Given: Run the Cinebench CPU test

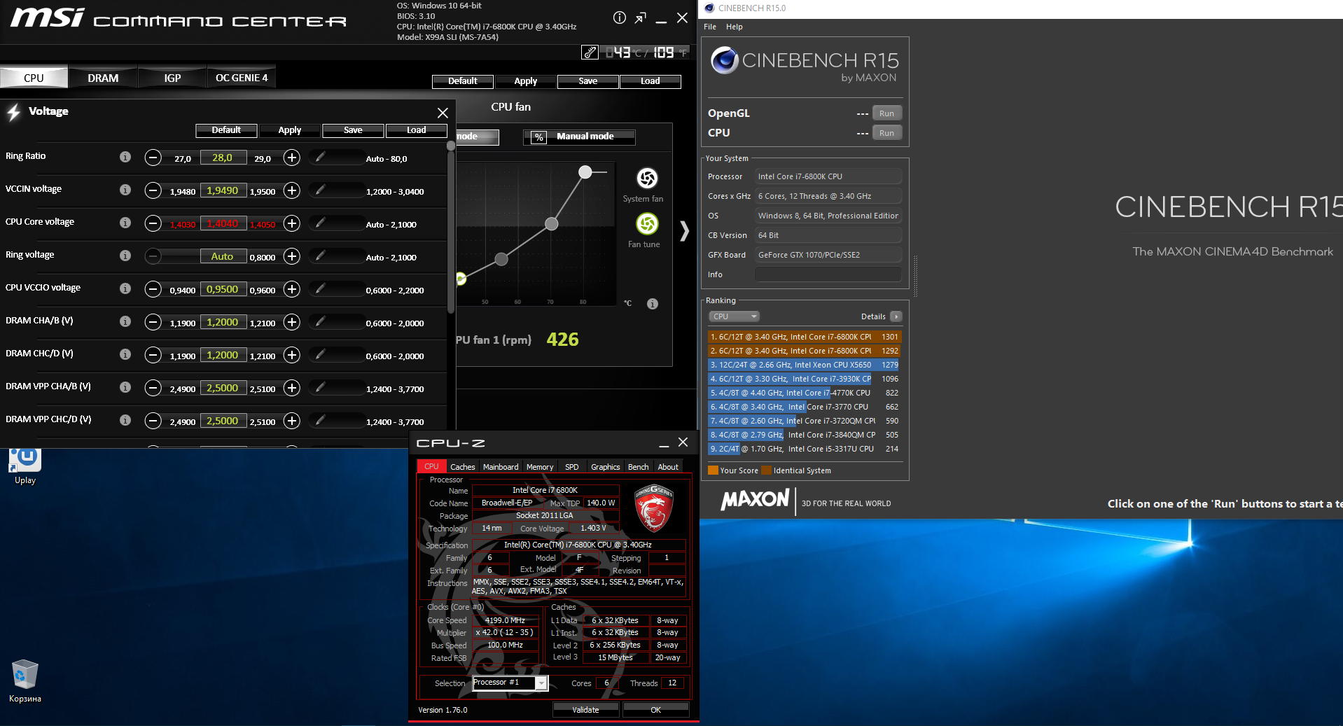Looking at the screenshot, I should pos(886,133).
